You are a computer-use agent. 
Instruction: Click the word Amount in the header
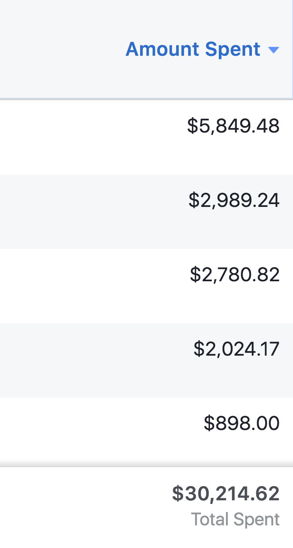[x=162, y=49]
